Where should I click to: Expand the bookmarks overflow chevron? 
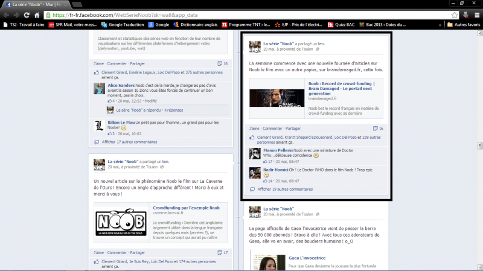pos(440,25)
